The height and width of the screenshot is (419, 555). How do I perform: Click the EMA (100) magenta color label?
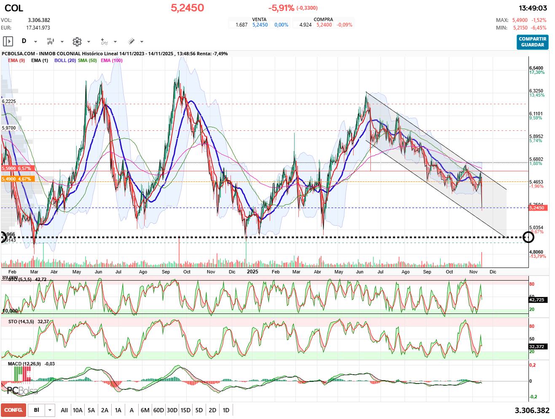[112, 60]
